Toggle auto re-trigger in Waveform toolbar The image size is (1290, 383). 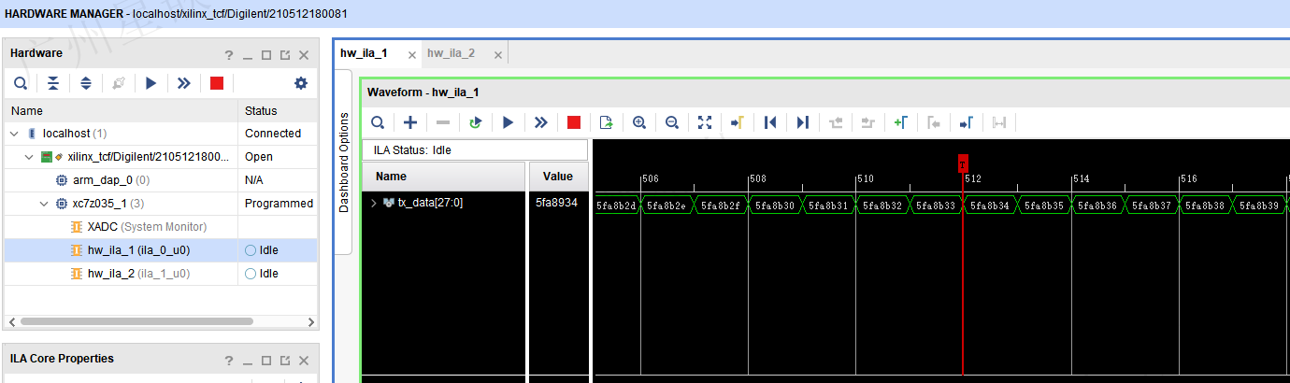coord(476,122)
